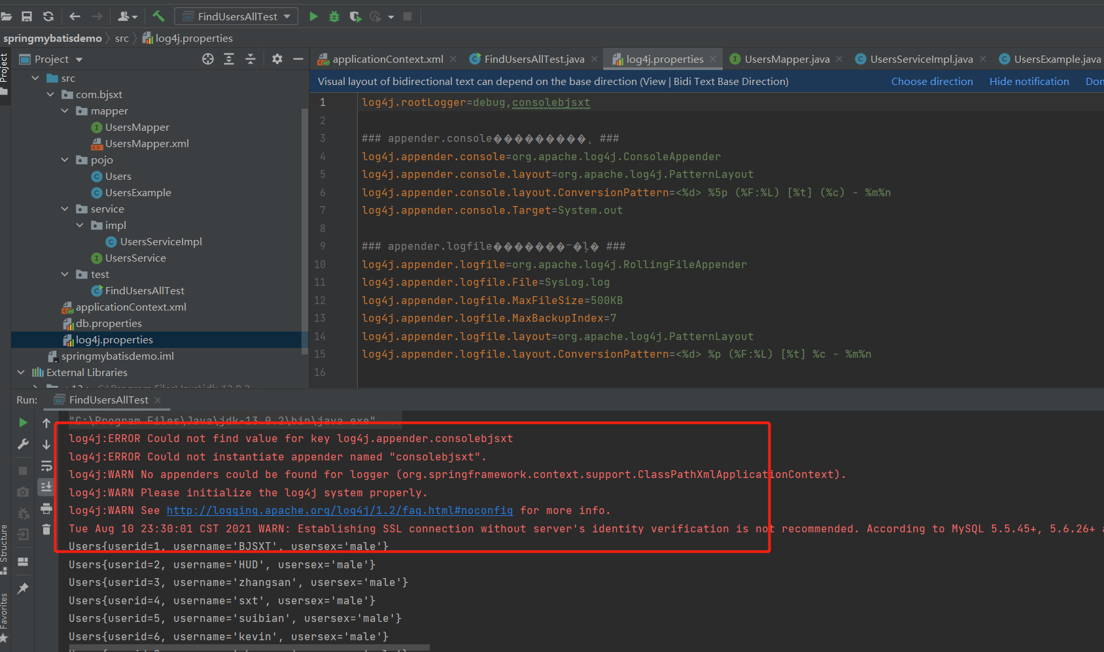Screen dimensions: 1104x652
Task: Switch to applicationContext.xml editor tab
Action: 387,59
